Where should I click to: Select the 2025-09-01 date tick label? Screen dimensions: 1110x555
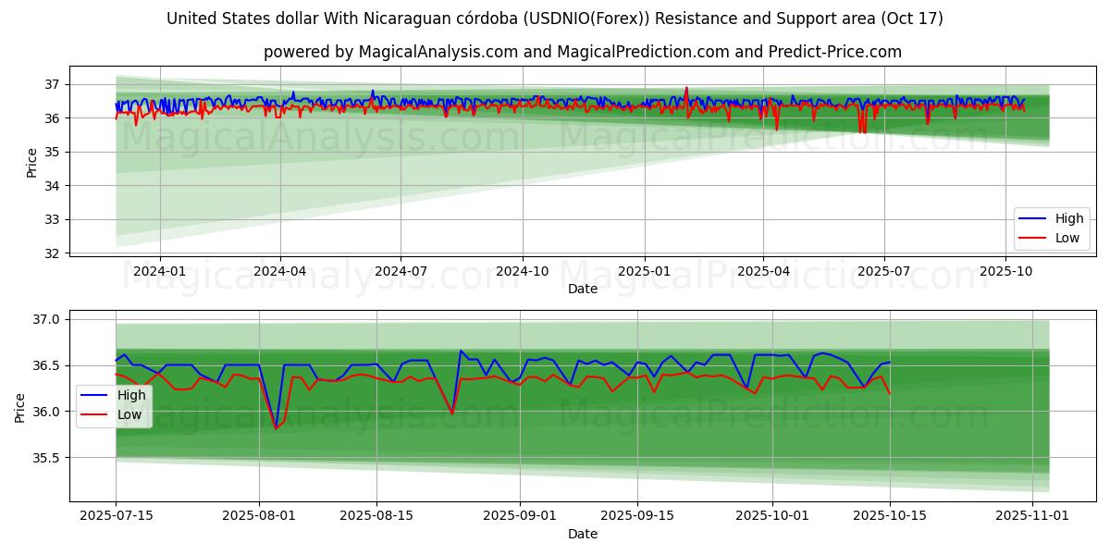pos(519,516)
